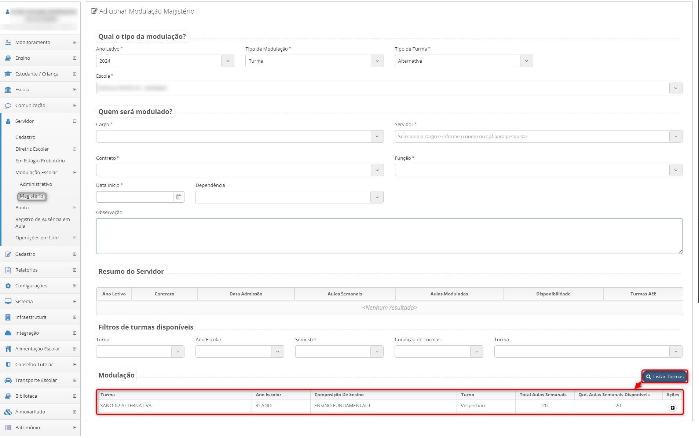Click the Integração cloud icon
Viewport: 699px width, 438px height.
tap(8, 333)
